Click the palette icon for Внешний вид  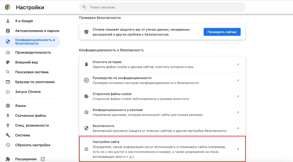(x=8, y=62)
